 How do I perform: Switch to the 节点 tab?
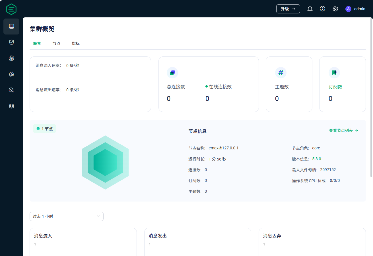click(x=56, y=44)
